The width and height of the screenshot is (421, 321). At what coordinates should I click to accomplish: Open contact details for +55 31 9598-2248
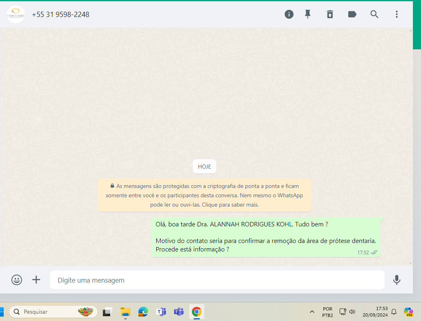tap(60, 15)
